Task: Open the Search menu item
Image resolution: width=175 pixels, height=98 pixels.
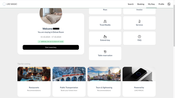Action: point(131,4)
